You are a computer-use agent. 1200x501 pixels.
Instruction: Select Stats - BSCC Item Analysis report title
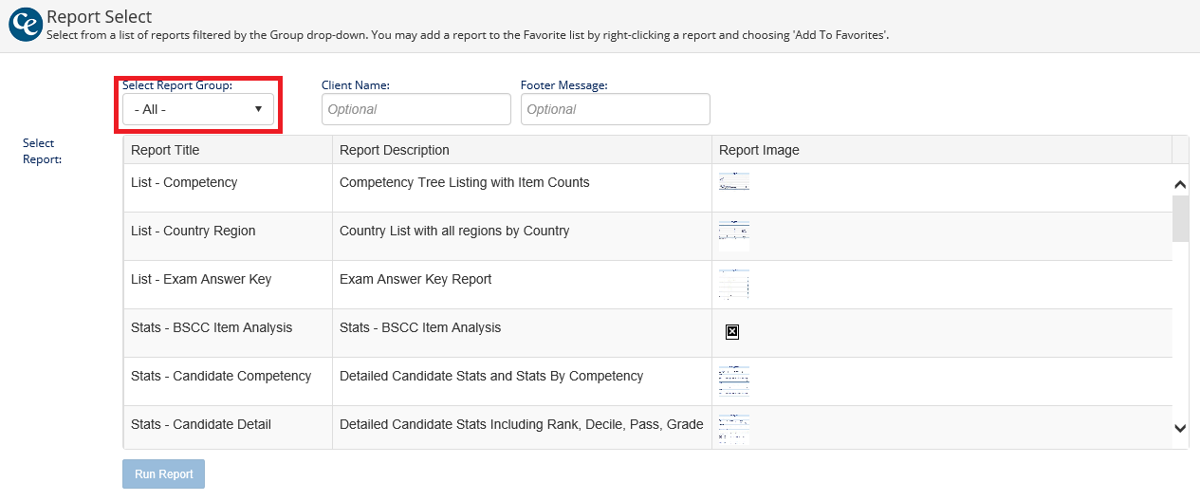[x=212, y=327]
